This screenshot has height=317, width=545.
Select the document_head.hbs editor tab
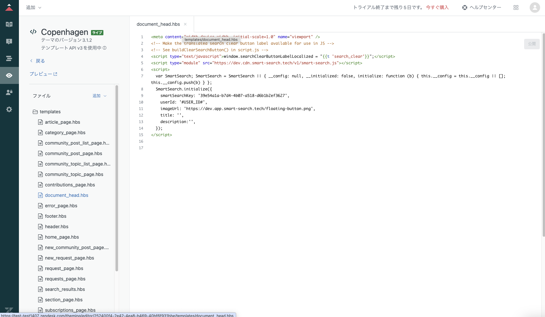click(x=158, y=24)
